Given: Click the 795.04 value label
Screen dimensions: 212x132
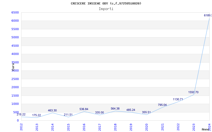Looking at the screenshot, I should tap(162, 105).
